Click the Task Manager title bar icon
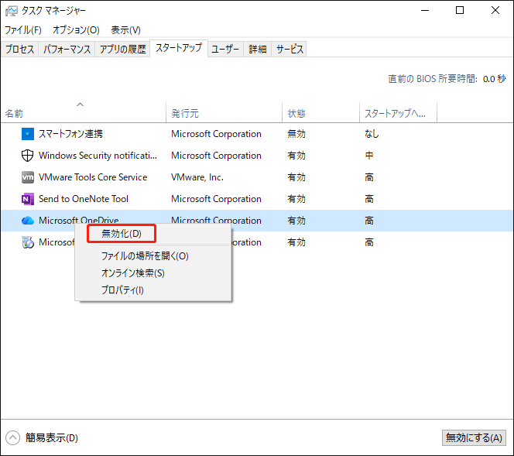Viewport: 514px width, 456px height. click(11, 11)
